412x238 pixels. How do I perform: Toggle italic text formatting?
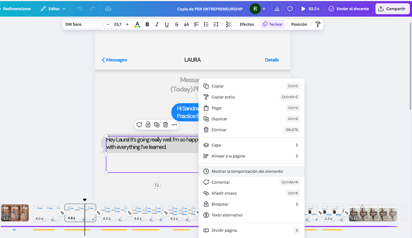[x=157, y=24]
